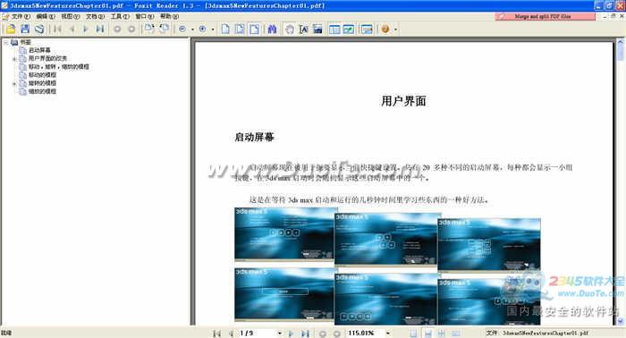Click the page number field showing 1 / 9

258,333
